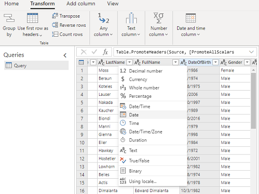This screenshot has height=194, width=259.
Task: Open Text column dropdown menu
Action: [131, 25]
